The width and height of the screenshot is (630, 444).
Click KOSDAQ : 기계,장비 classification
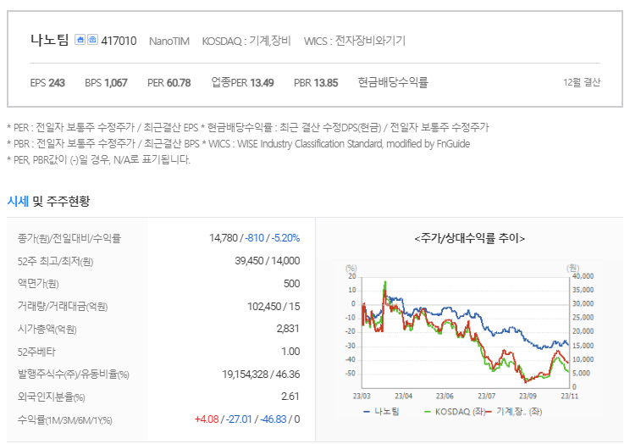coord(246,41)
